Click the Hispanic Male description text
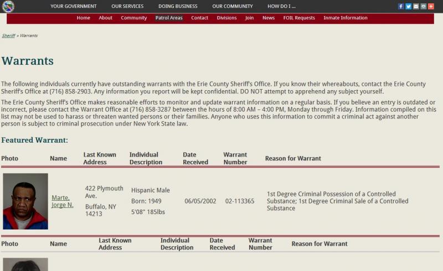Image resolution: width=443 pixels, height=271 pixels. [x=150, y=190]
